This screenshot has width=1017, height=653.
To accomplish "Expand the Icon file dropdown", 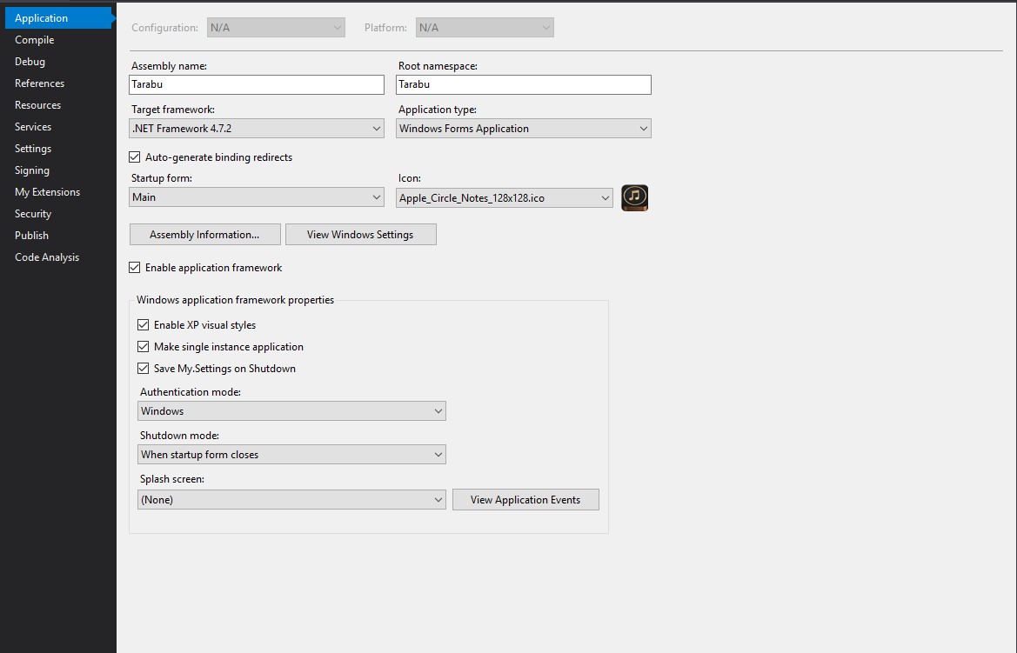I will (504, 198).
